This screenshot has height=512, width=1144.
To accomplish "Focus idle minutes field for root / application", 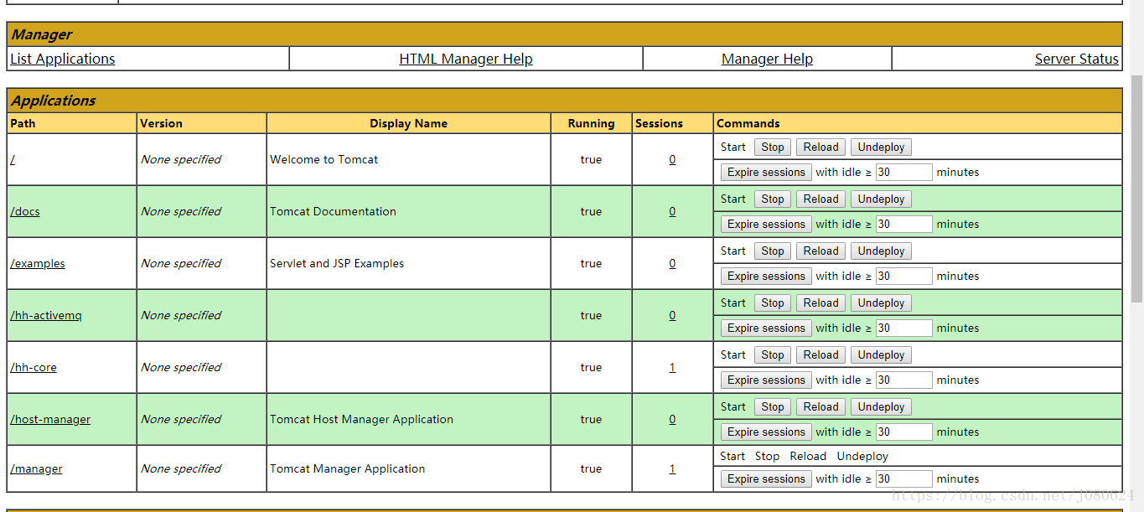I will pos(903,173).
